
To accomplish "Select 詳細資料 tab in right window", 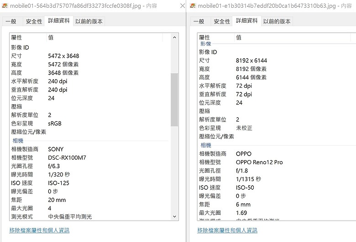I will (x=247, y=21).
